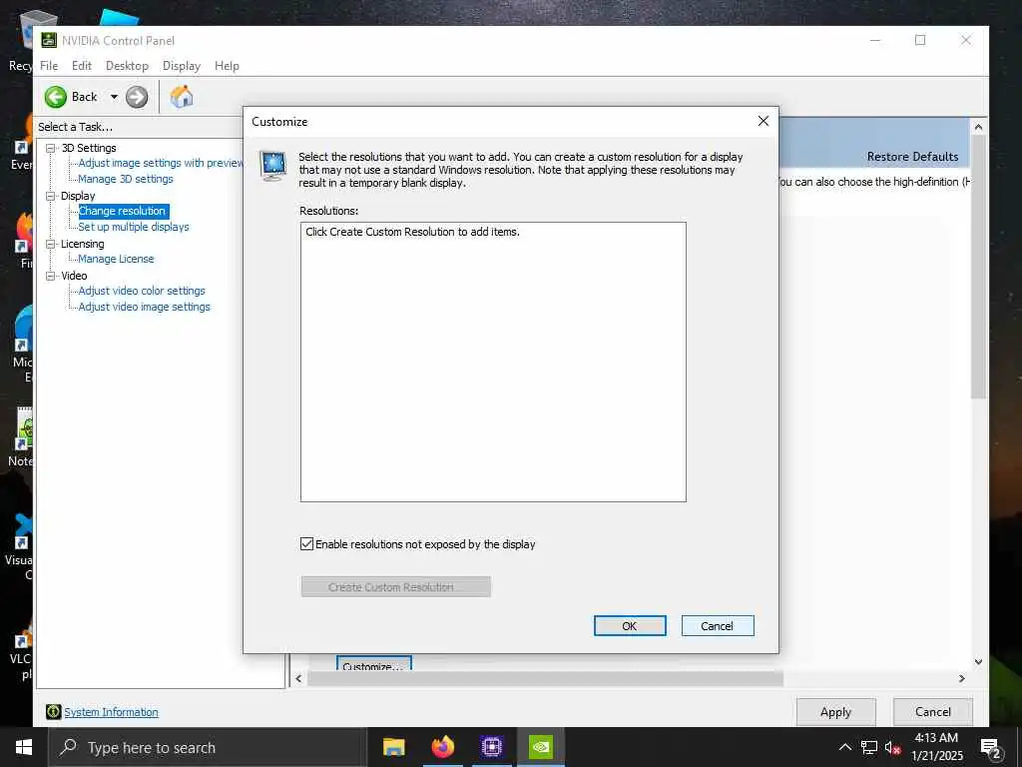Click the vertical scrollbar up arrow
Viewport: 1022px width, 767px height.
(978, 127)
